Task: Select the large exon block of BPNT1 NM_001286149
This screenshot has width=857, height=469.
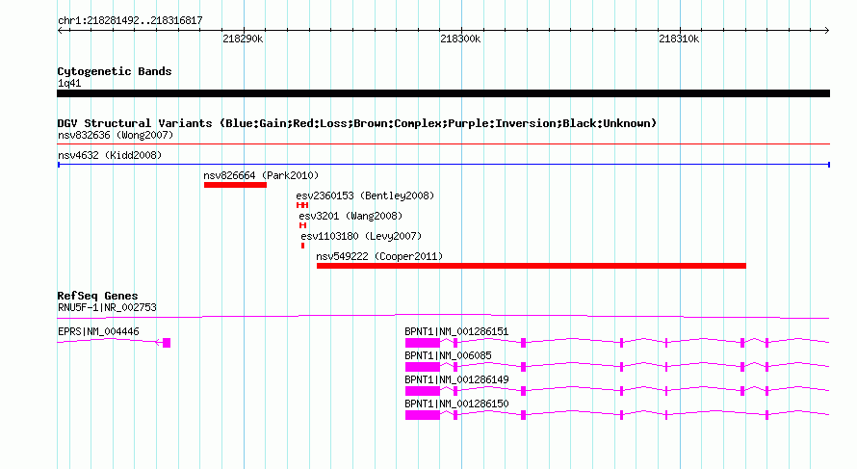Action: pyautogui.click(x=423, y=391)
